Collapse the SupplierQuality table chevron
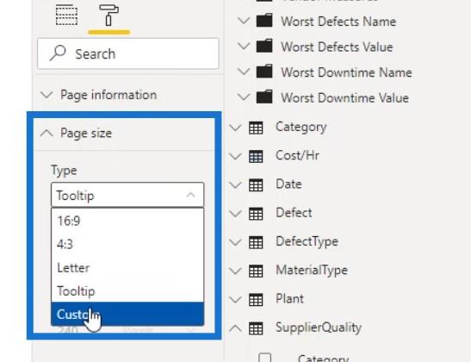Screen dimensions: 471x362 pyautogui.click(x=235, y=328)
